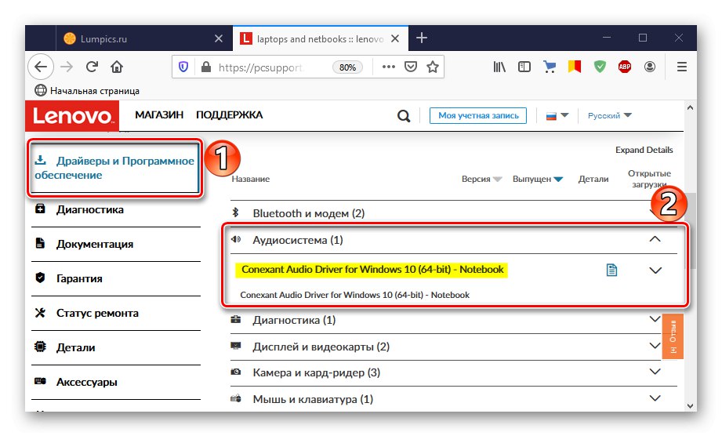Click the page scrollbar up arrow
The height and width of the screenshot is (443, 722).
[x=690, y=107]
